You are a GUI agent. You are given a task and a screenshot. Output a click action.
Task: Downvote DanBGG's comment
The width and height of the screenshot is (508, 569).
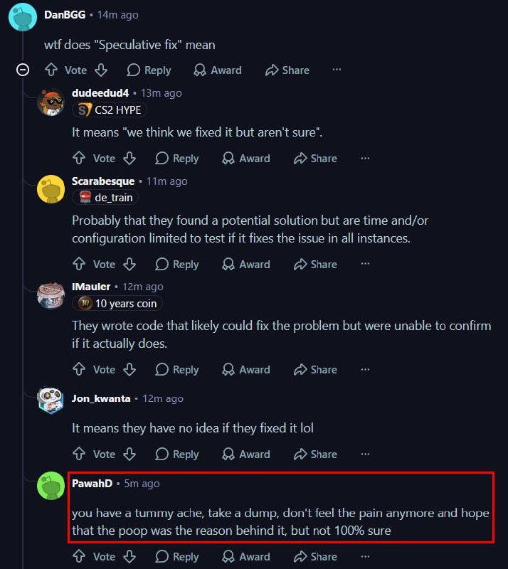point(101,70)
